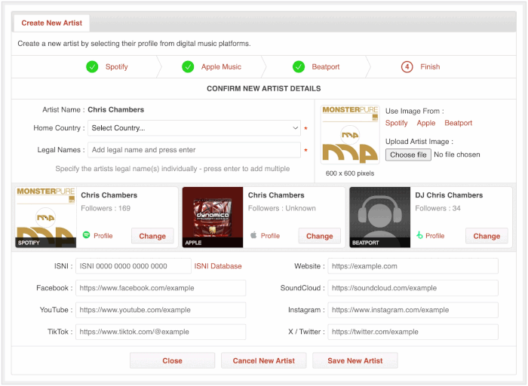Click the Apple logo icon next to Profile

253,235
